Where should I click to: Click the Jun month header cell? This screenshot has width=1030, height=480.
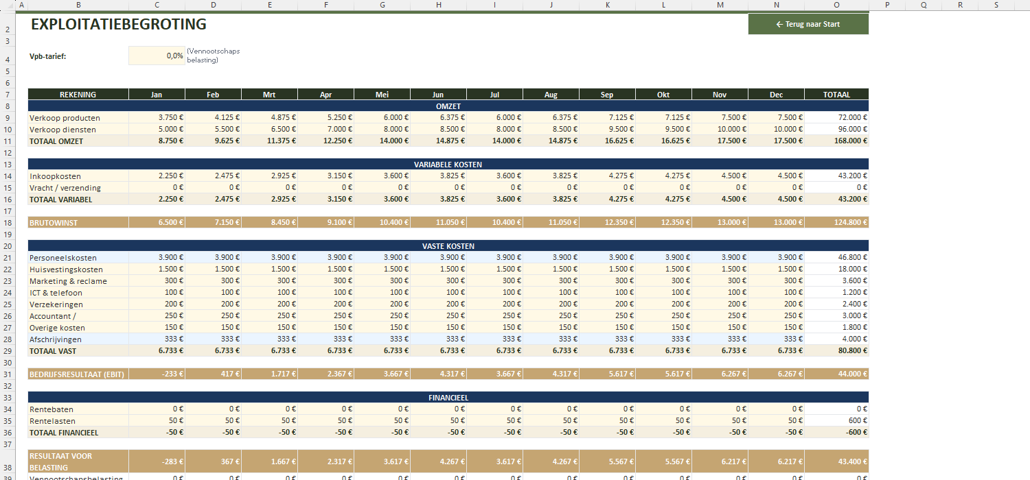pyautogui.click(x=439, y=95)
